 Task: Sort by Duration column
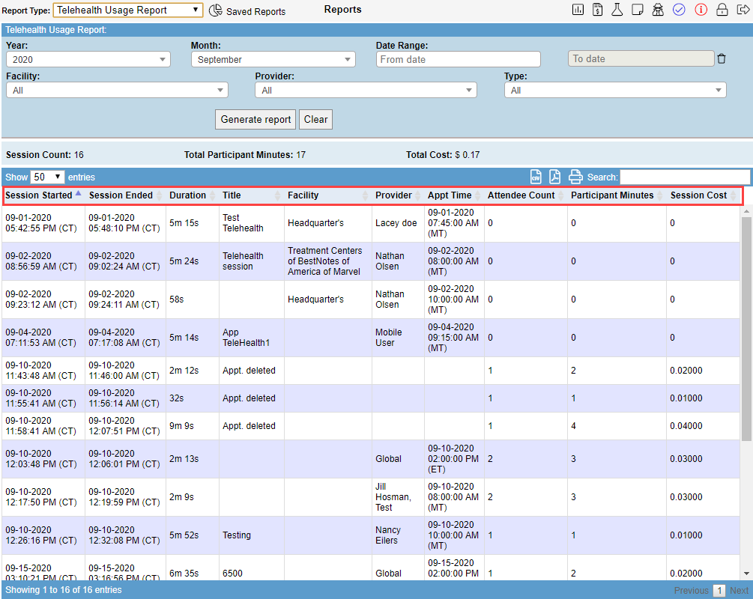coord(192,195)
